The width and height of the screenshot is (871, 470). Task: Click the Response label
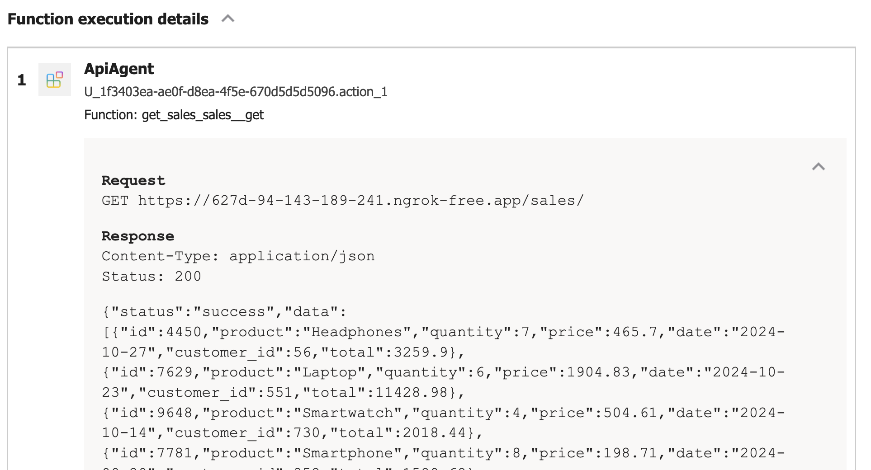pyautogui.click(x=137, y=235)
